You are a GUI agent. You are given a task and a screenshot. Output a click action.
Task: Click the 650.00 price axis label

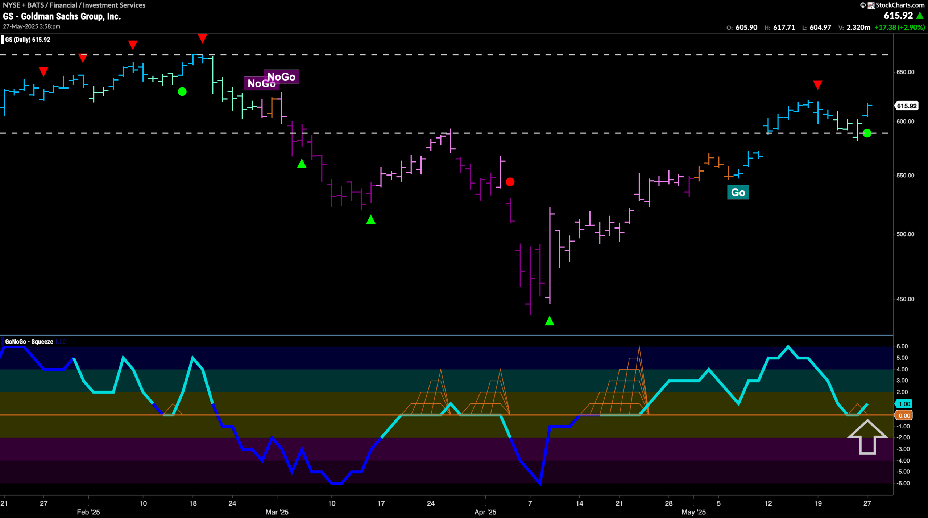coord(905,72)
